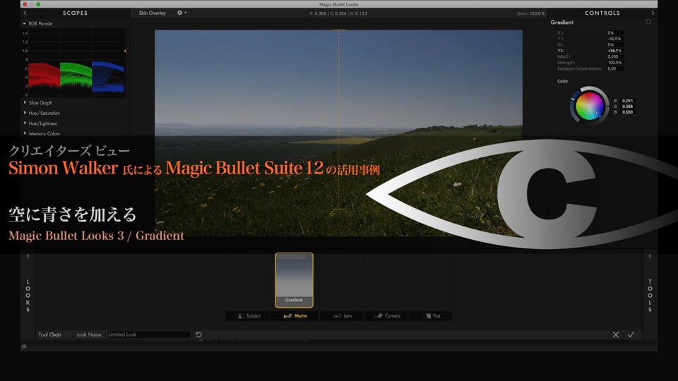Viewport: 678px width, 381px height.
Task: Expand the Hue/Lightness scope
Action: 25,123
